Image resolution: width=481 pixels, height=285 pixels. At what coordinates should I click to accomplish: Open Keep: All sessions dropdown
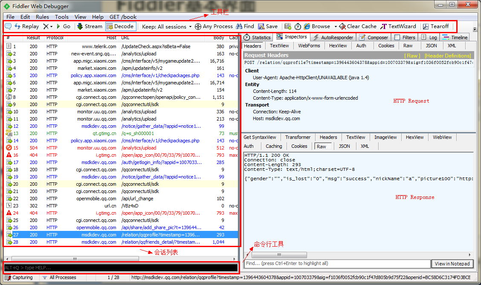(x=167, y=27)
